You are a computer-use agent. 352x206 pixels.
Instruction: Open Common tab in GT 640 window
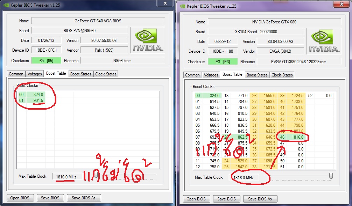click(16, 74)
